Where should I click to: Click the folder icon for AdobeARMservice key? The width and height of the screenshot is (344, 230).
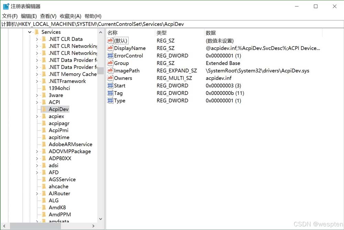[44, 145]
